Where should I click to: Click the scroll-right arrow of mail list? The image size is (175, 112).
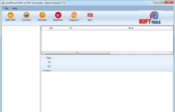click(171, 53)
